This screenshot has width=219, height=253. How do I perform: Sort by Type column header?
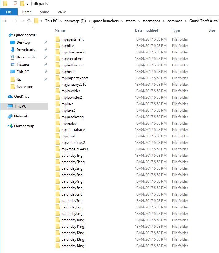[x=176, y=30]
